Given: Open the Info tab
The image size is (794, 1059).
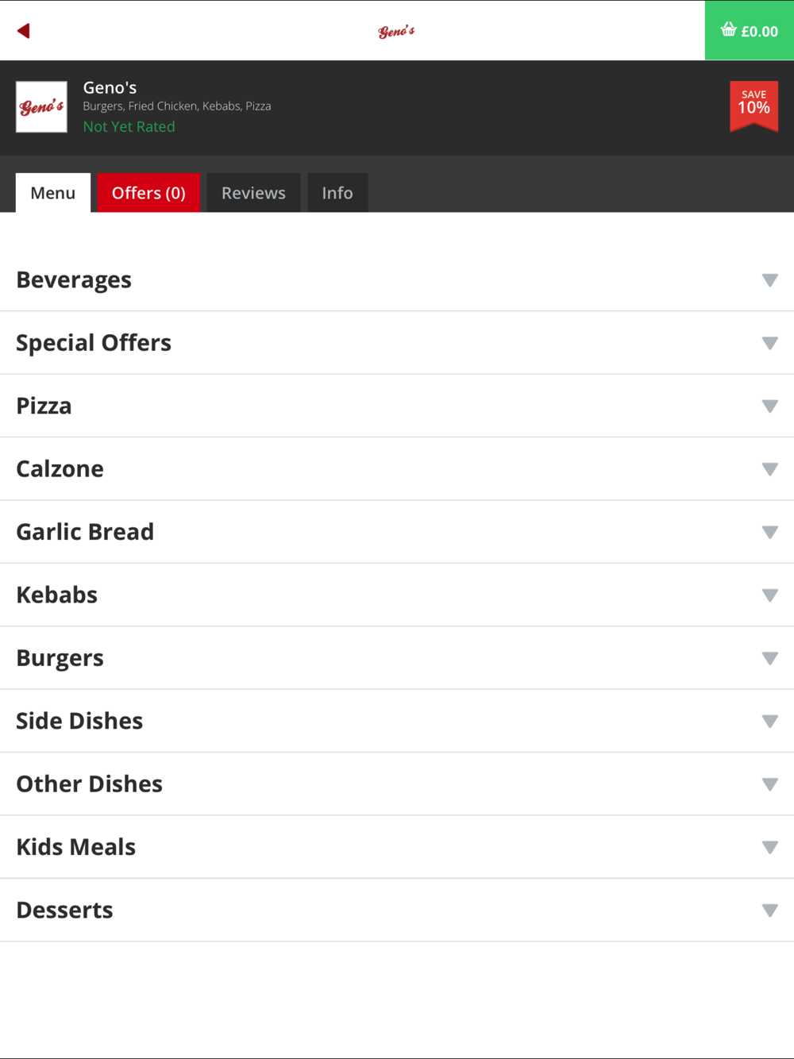Looking at the screenshot, I should [x=337, y=193].
